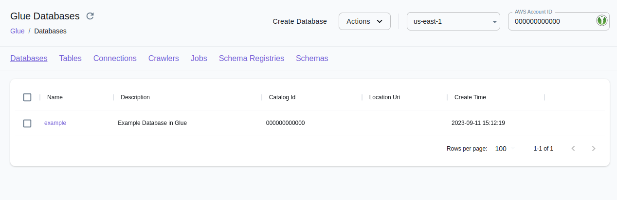Viewport: 617px width, 200px height.
Task: Go to the next page of results
Action: (593, 149)
